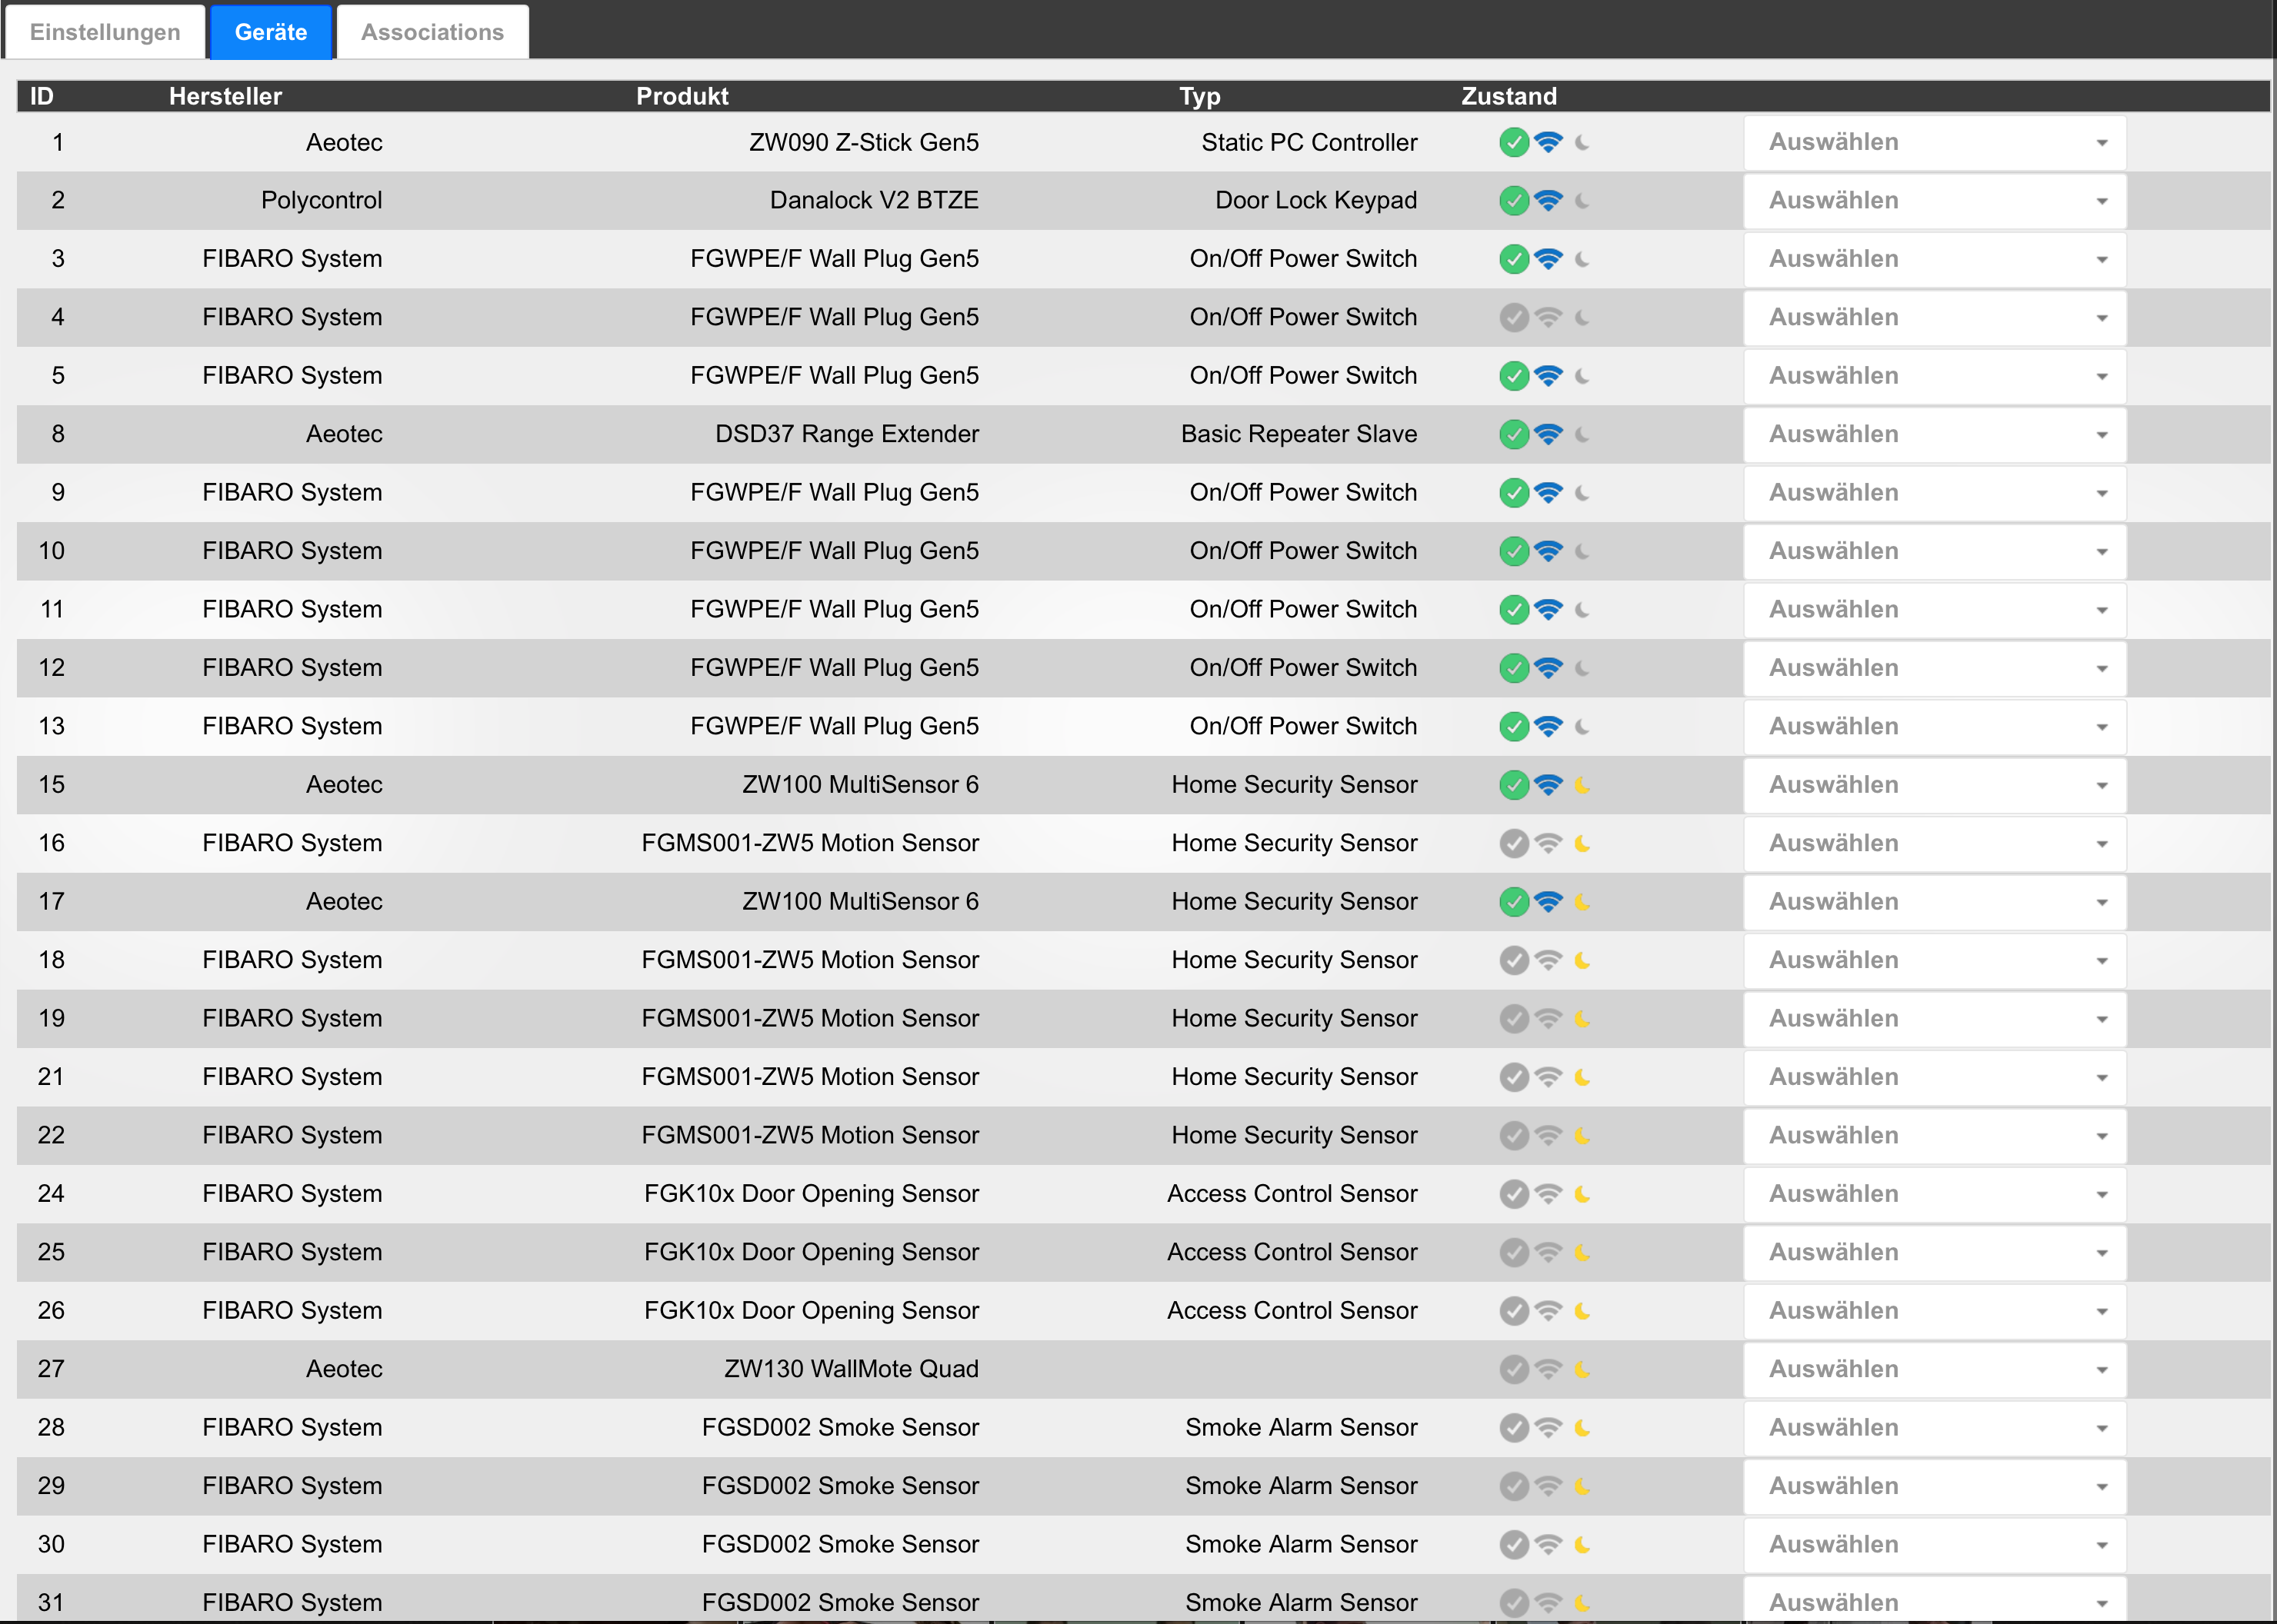Click the Polycontrol manufacturer cell
This screenshot has height=1624, width=2277.
pos(321,201)
